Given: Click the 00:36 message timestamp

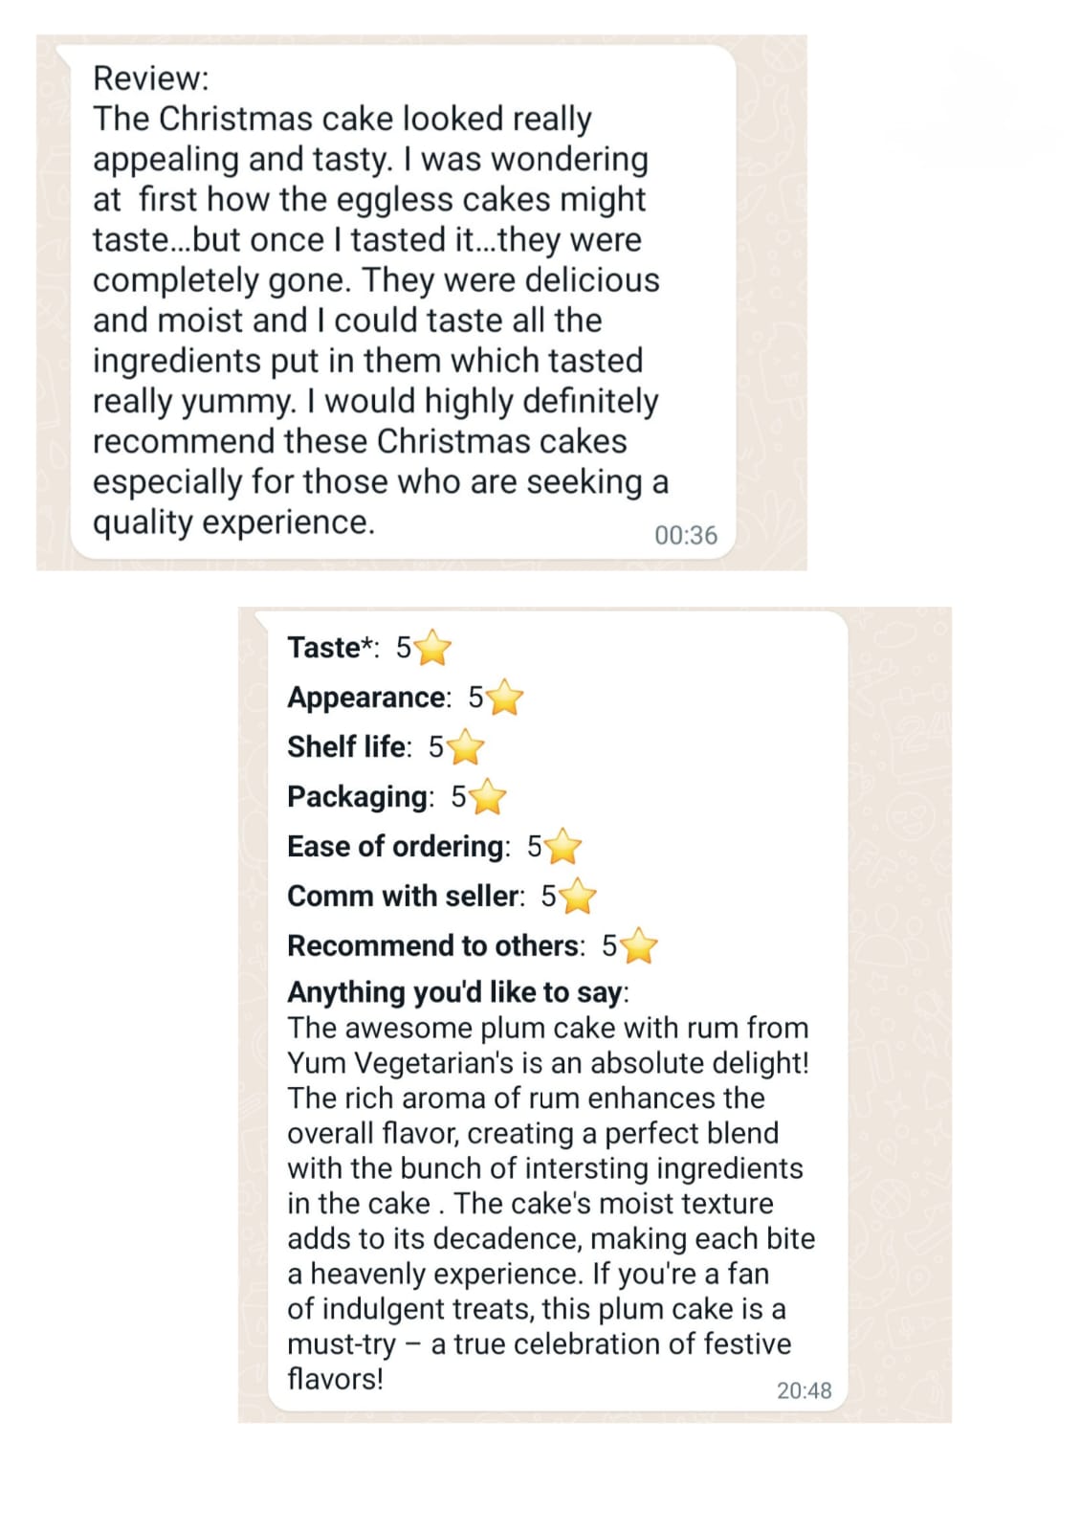Looking at the screenshot, I should coord(685,535).
